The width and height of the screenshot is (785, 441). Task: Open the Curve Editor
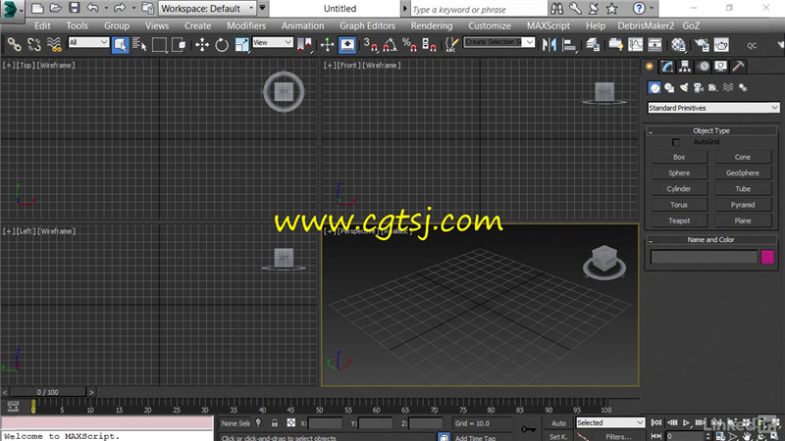tap(635, 45)
